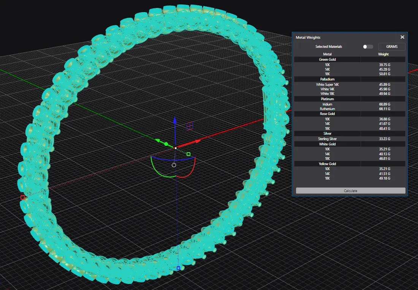Click the Rose Gold group header
418x290 pixels.
point(327,114)
